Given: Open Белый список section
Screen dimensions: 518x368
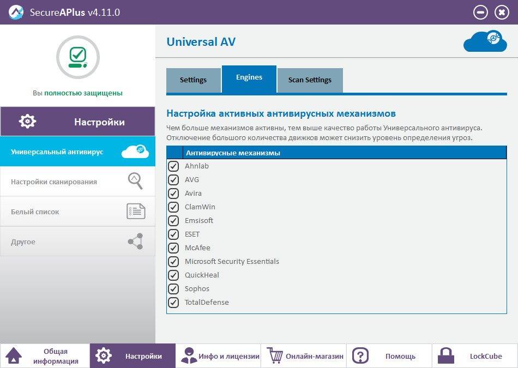Looking at the screenshot, I should 77,212.
